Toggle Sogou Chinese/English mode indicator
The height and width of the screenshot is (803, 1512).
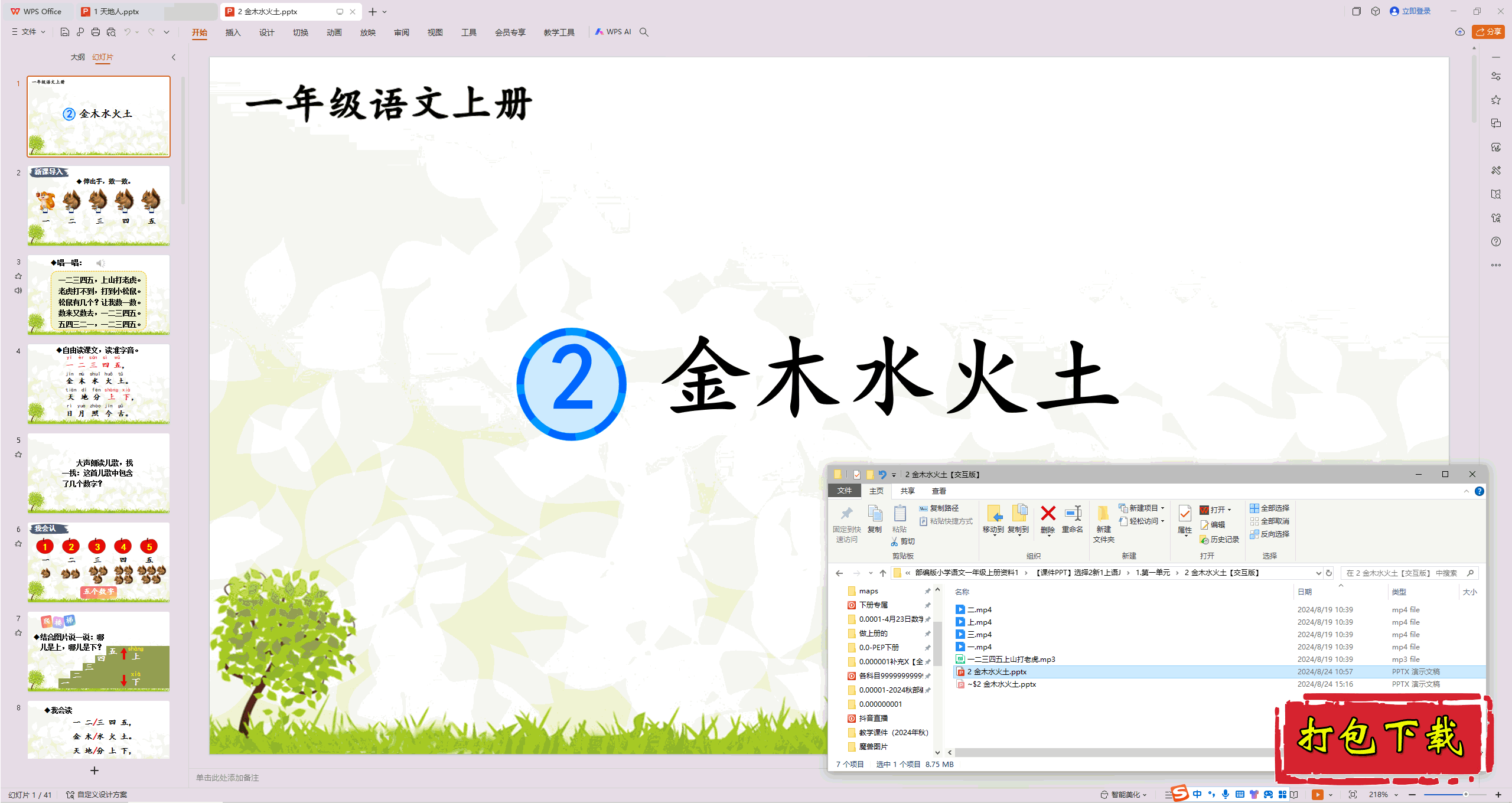[1197, 795]
